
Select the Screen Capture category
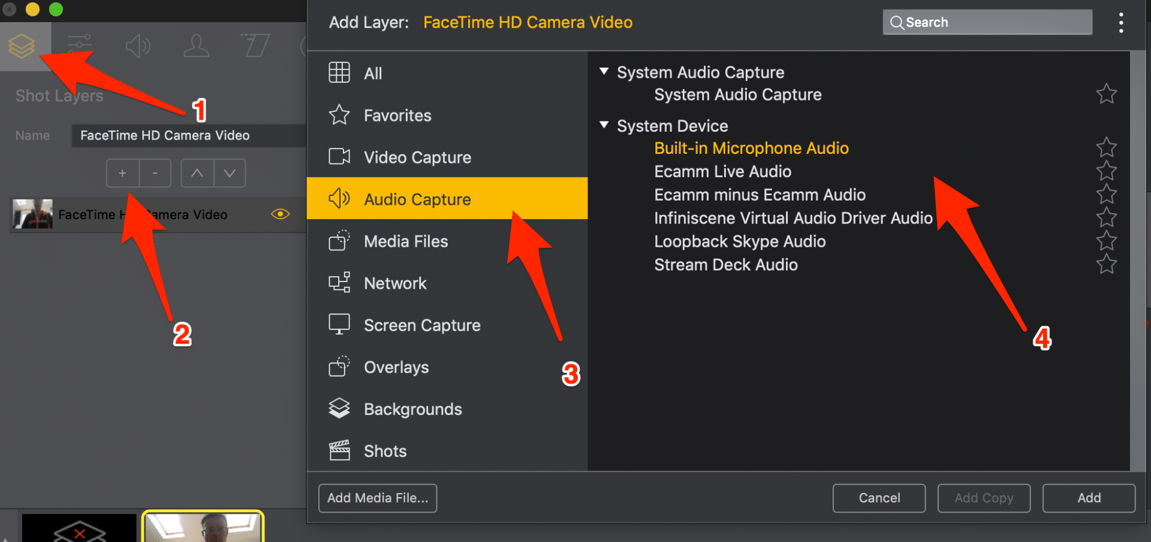pyautogui.click(x=447, y=325)
